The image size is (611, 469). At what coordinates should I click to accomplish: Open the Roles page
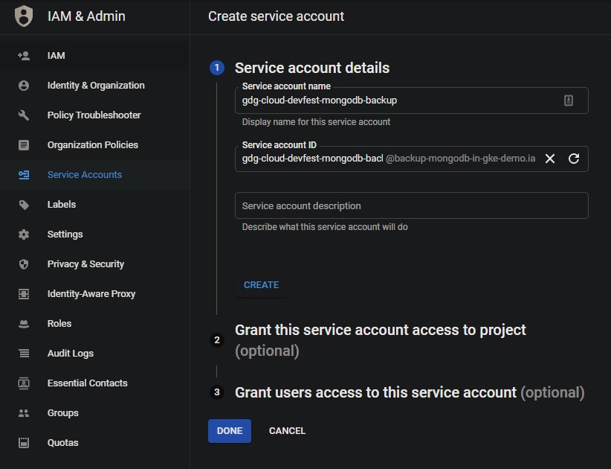59,324
